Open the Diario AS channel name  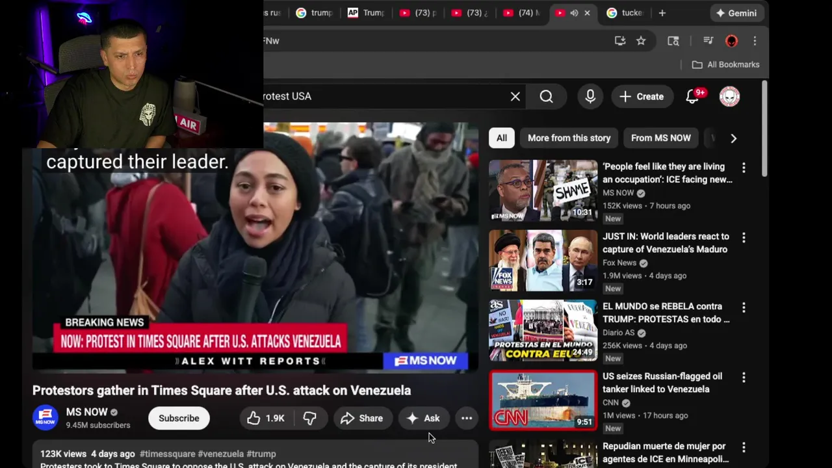point(618,333)
